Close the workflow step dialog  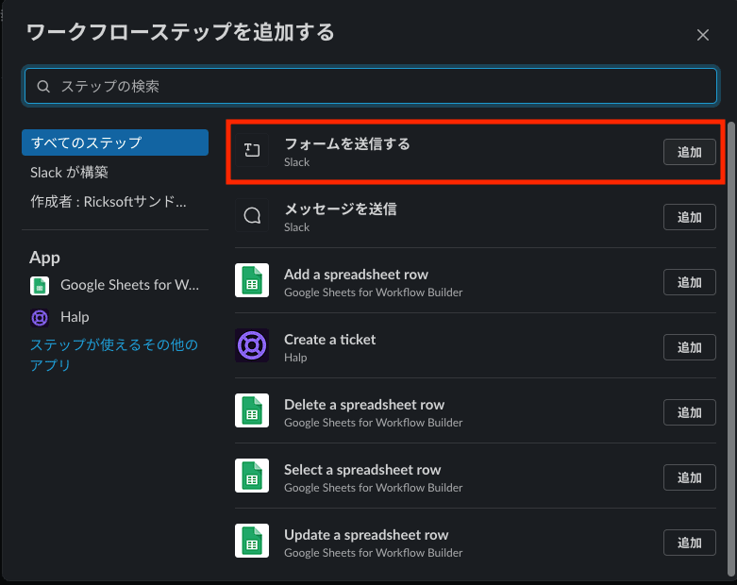703,35
